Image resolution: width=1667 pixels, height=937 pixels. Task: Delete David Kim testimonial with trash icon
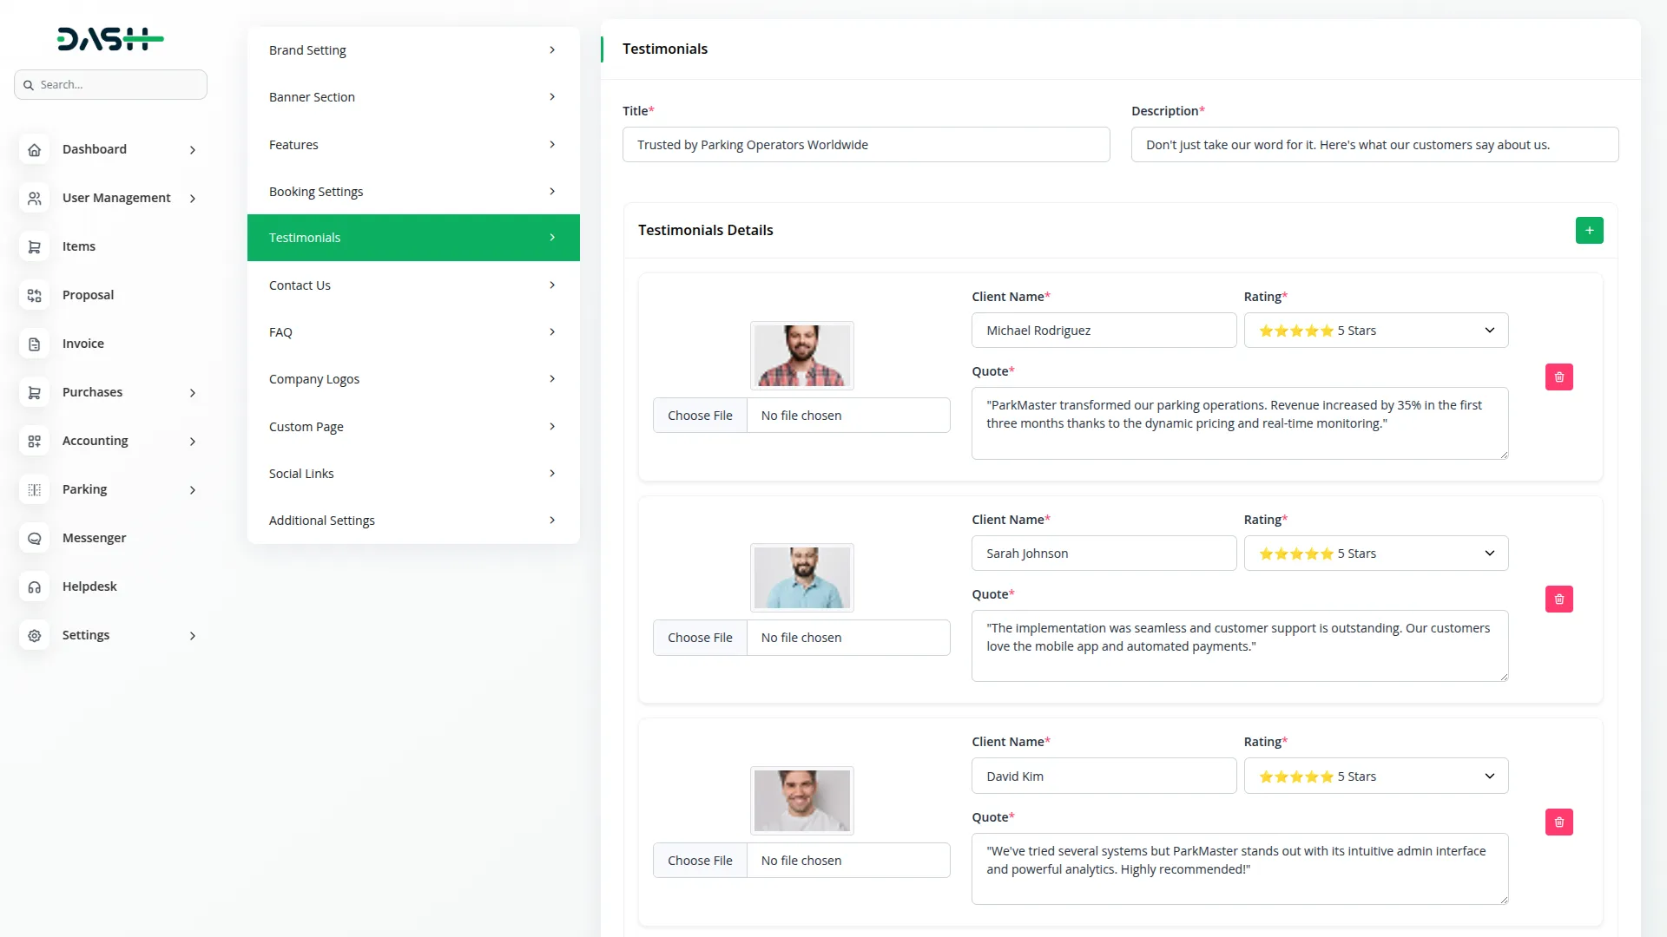coord(1558,822)
